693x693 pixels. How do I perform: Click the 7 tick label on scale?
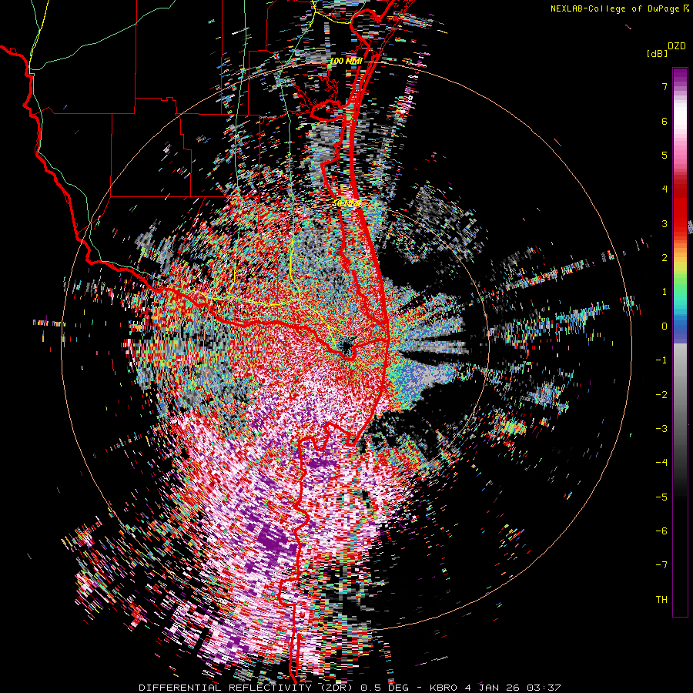665,86
